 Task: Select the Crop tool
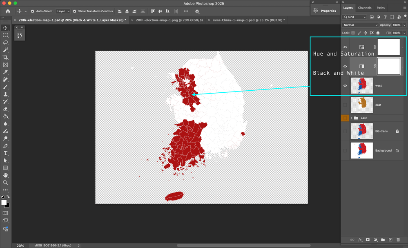click(x=5, y=57)
